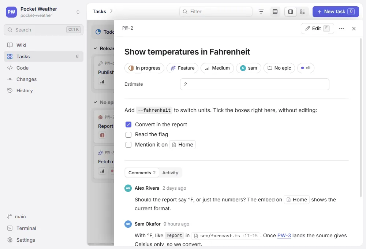This screenshot has height=249, width=366.
Task: Click the PW-3 feature sparkle icon
Action: pyautogui.click(x=100, y=153)
